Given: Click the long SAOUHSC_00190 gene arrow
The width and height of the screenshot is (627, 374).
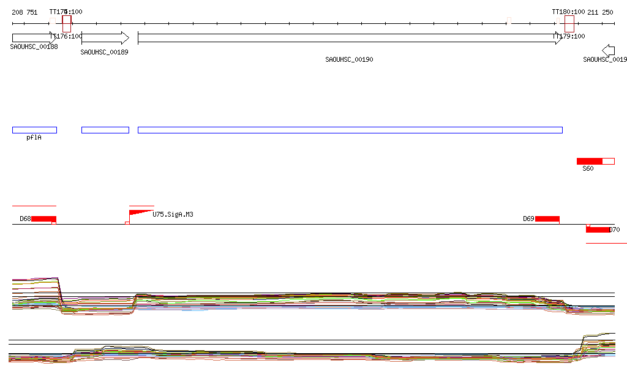Looking at the screenshot, I should 350,38.
